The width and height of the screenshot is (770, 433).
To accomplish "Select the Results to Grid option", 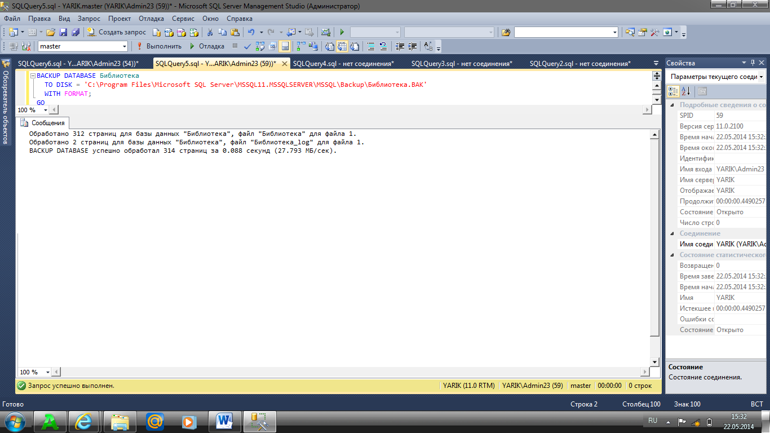I will [x=342, y=46].
